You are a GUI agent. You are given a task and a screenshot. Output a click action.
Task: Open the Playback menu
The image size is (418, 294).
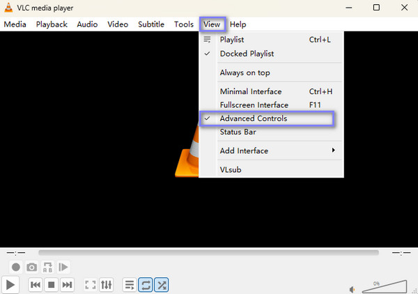(52, 24)
